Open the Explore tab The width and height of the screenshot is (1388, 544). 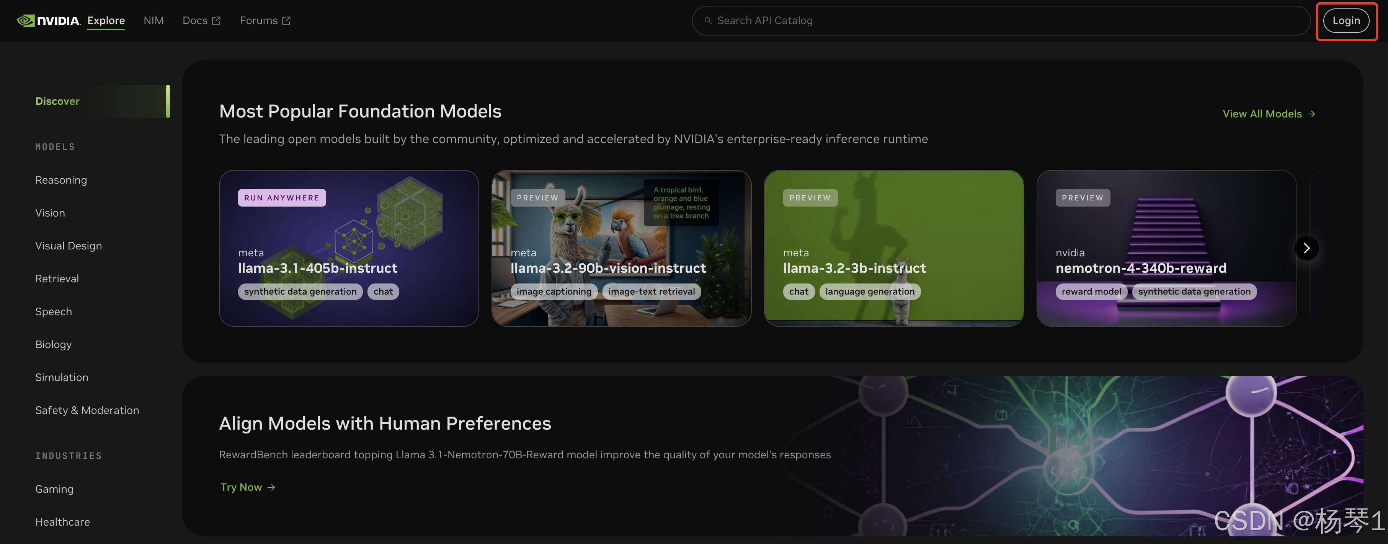point(106,21)
